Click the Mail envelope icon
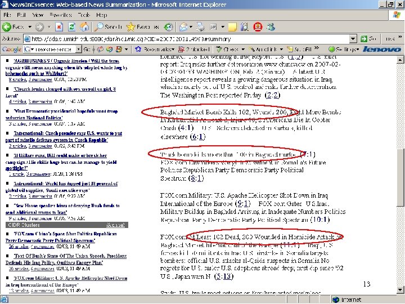Image resolution: width=405 pixels, height=304 pixels. pos(183,26)
